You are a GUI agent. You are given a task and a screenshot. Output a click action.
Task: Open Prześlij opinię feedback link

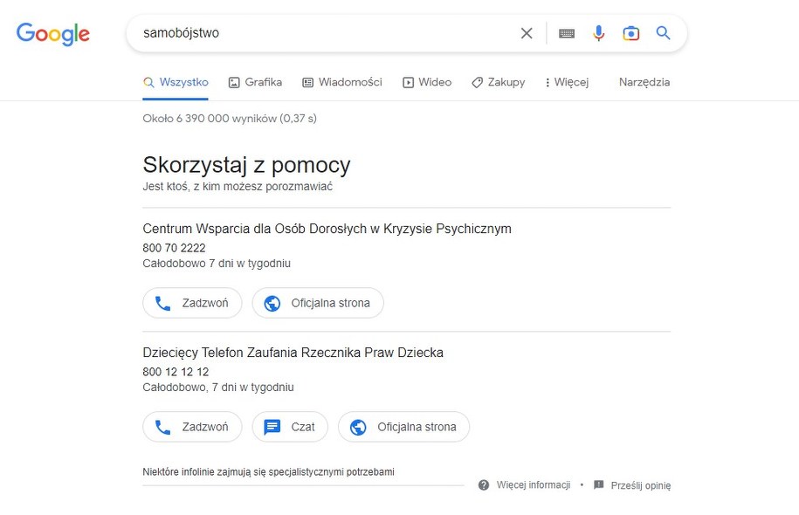(638, 484)
